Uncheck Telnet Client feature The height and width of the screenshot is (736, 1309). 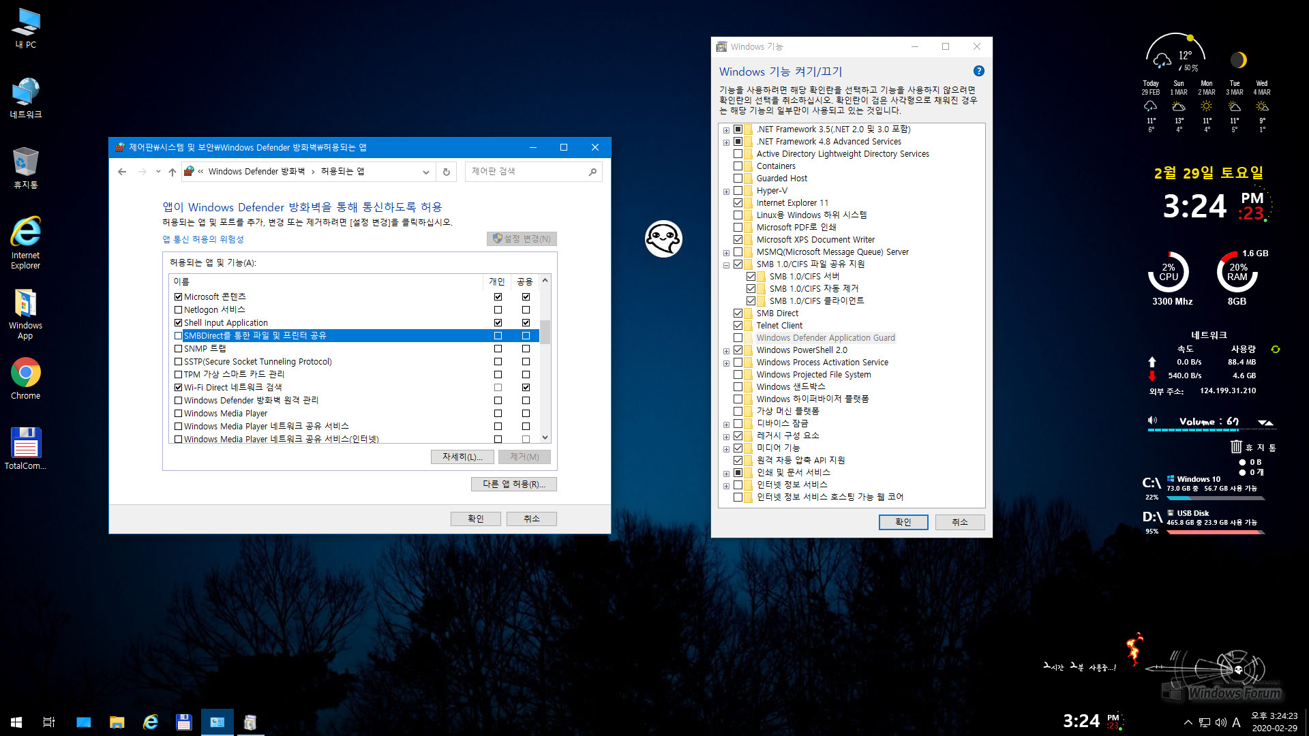(x=738, y=326)
